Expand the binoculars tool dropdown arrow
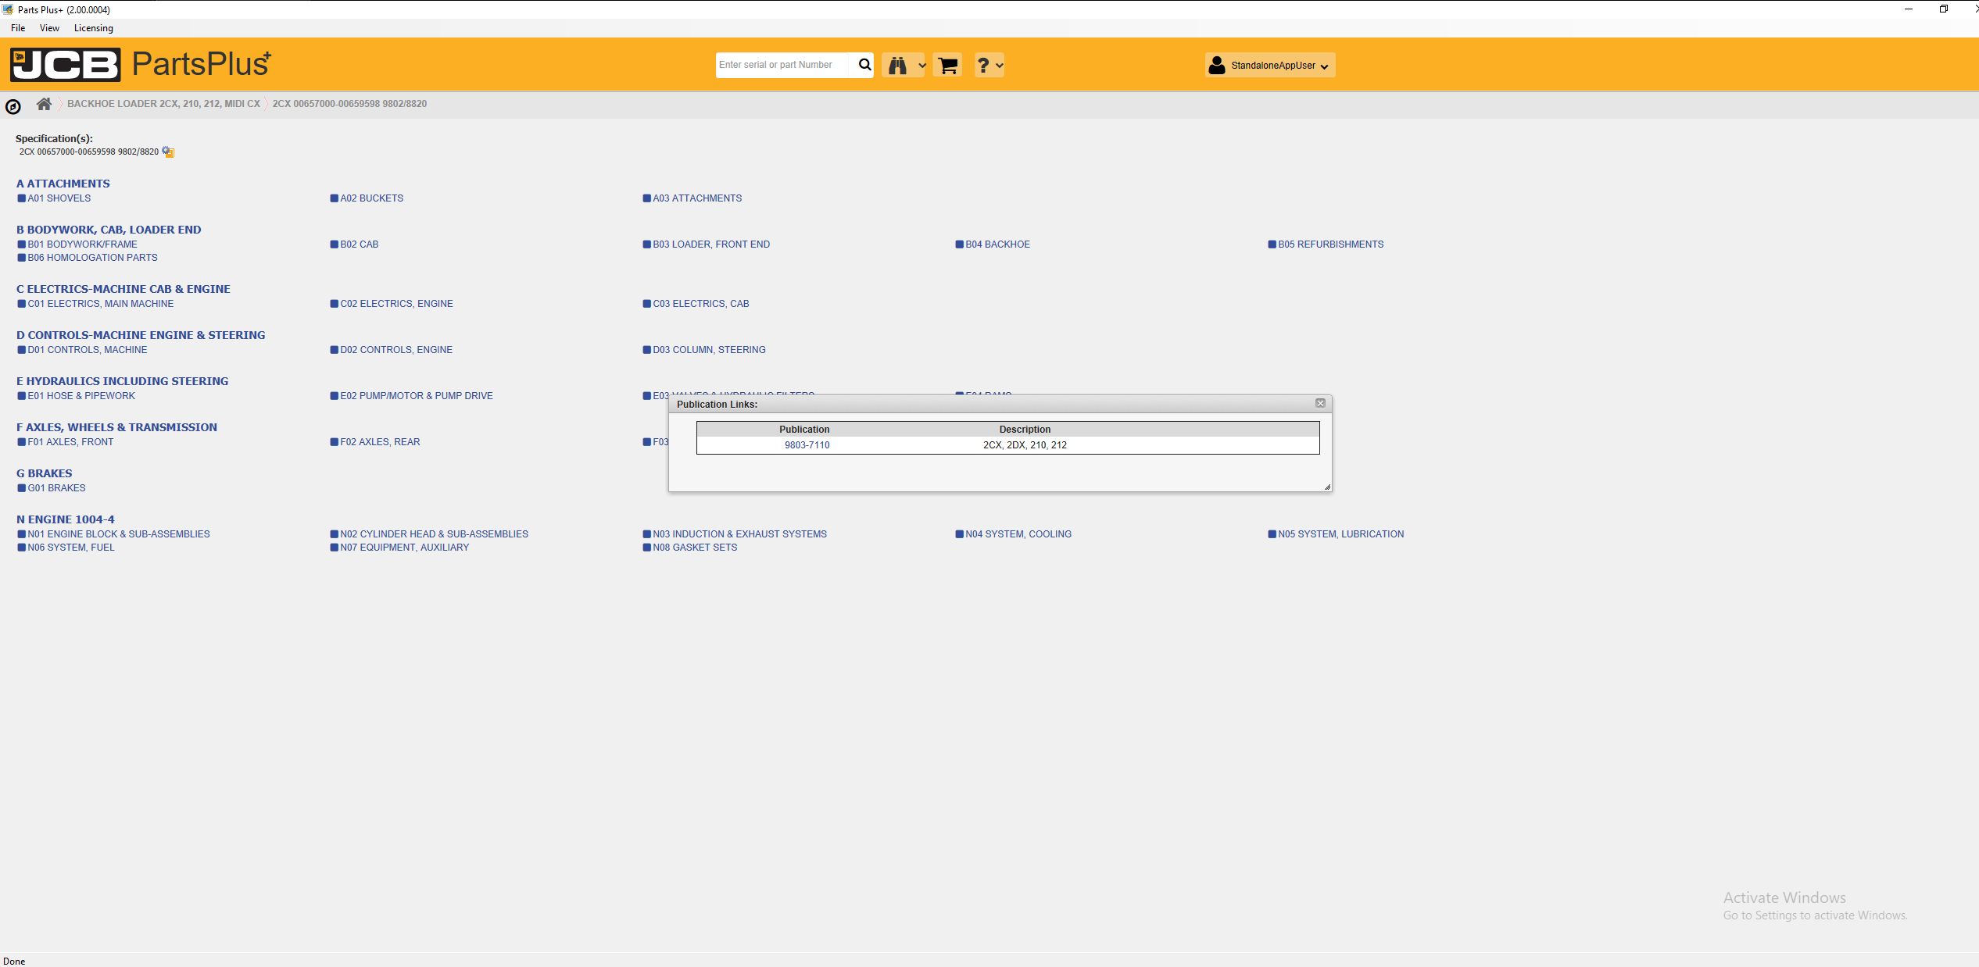 pyautogui.click(x=921, y=67)
